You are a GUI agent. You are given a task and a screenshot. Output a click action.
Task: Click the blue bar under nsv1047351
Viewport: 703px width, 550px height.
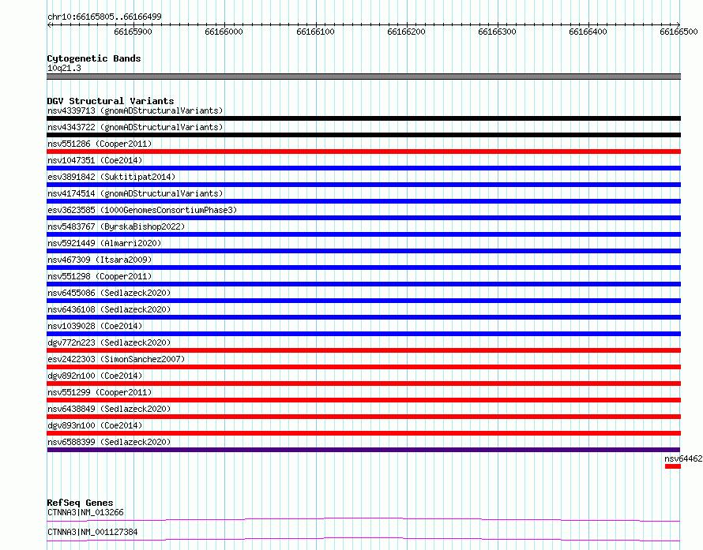pyautogui.click(x=363, y=168)
